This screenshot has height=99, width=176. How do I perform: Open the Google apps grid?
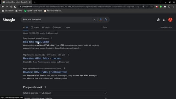coord(164,20)
